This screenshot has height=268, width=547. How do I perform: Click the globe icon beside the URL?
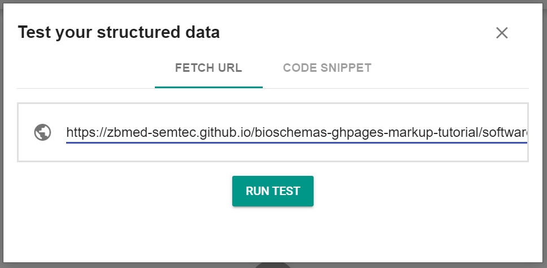coord(42,133)
